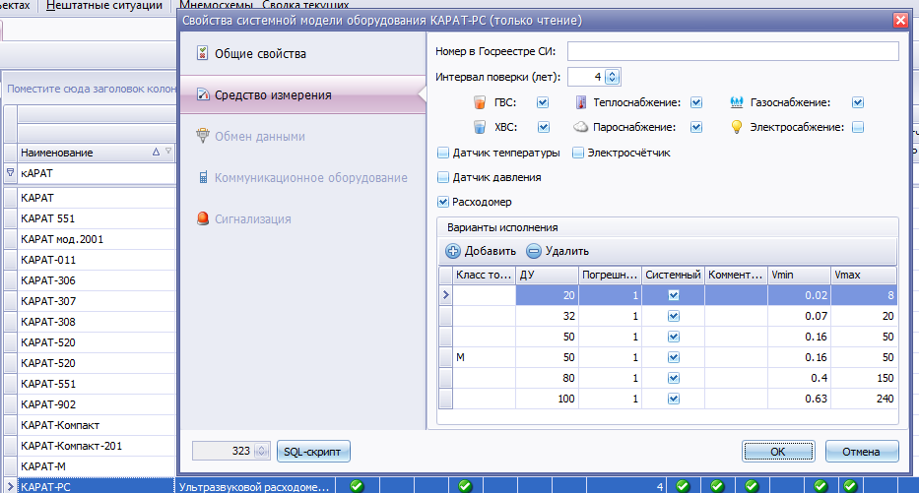Open the Коммуникационное оборудование section
This screenshot has width=919, height=493.
pyautogui.click(x=303, y=177)
